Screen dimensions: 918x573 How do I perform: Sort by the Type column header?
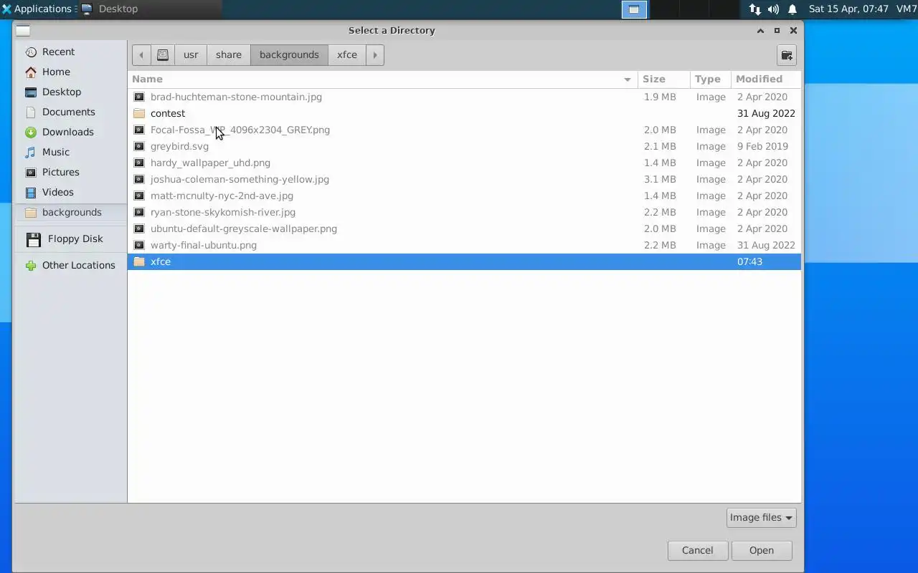(x=710, y=79)
